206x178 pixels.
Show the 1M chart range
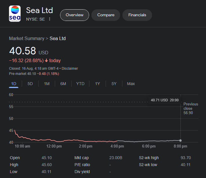pos(47,84)
